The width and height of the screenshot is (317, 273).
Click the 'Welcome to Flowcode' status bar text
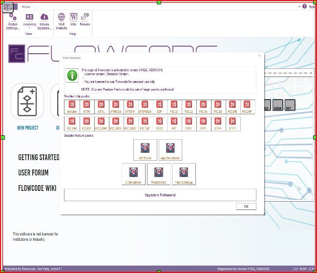coord(33,269)
